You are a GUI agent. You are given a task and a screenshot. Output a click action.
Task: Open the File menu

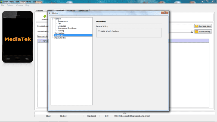[x=3, y=5]
